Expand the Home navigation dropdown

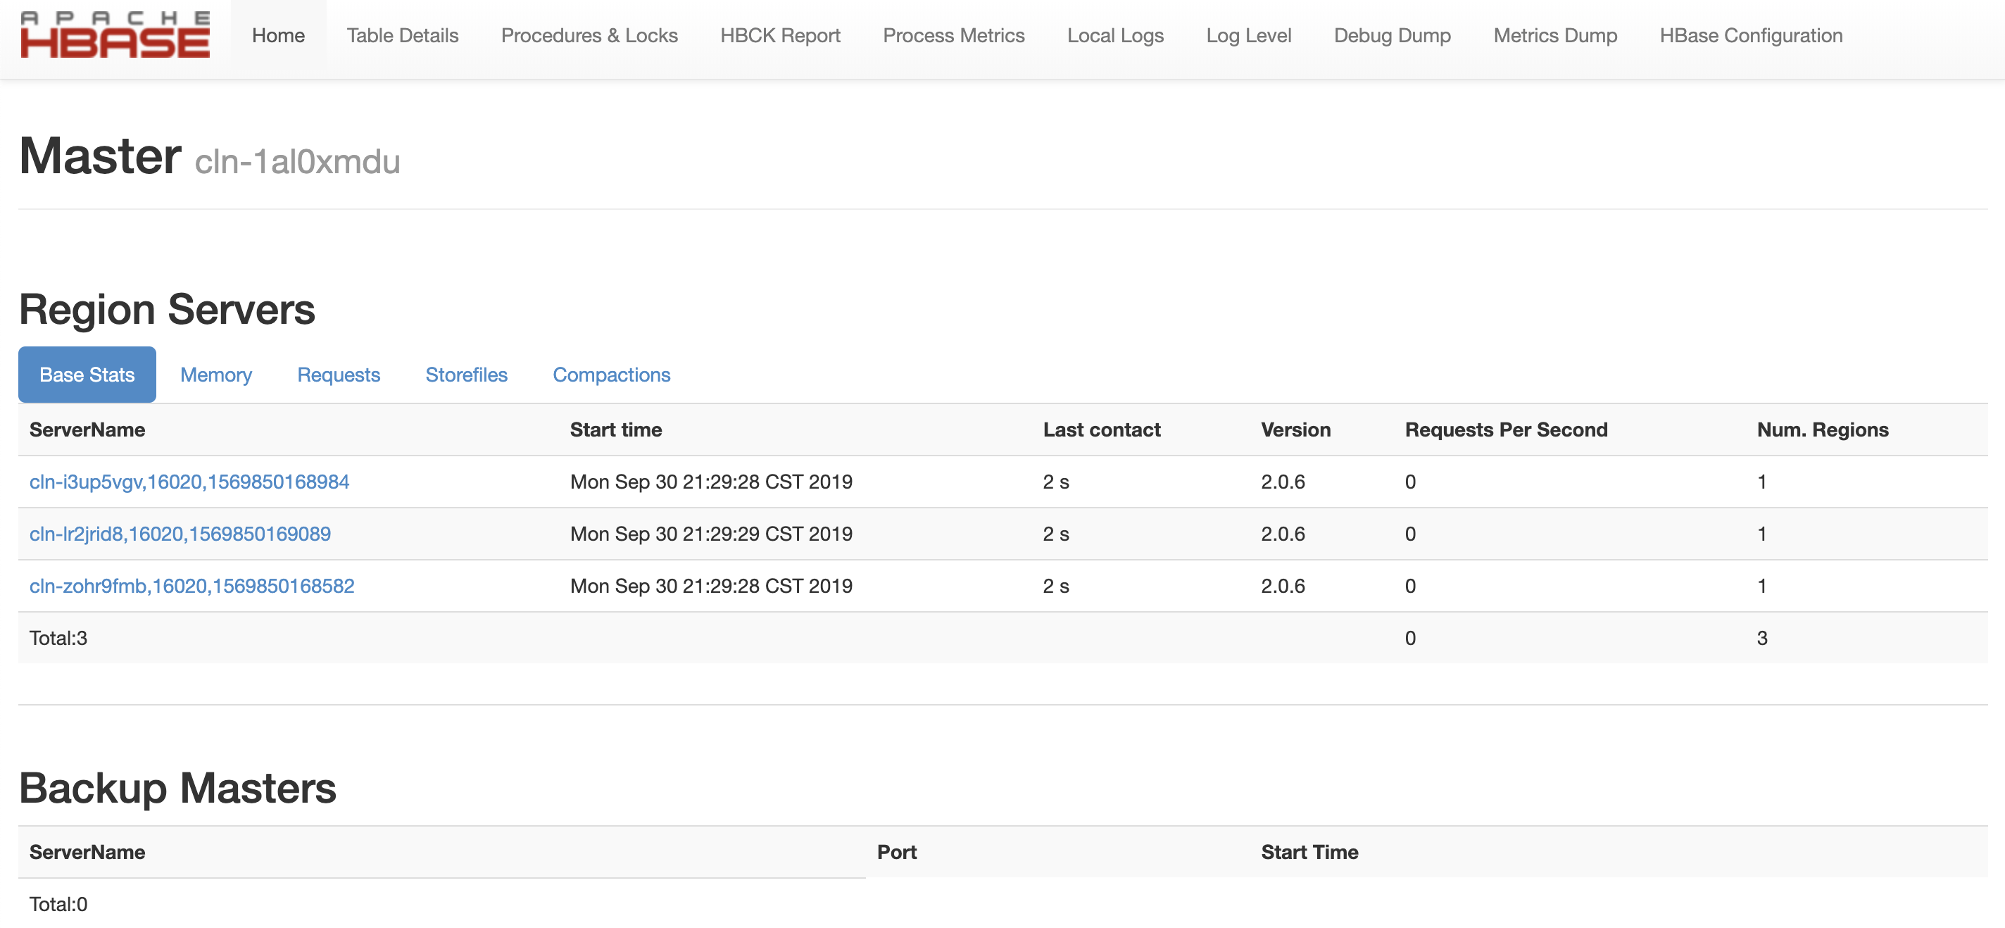(279, 36)
